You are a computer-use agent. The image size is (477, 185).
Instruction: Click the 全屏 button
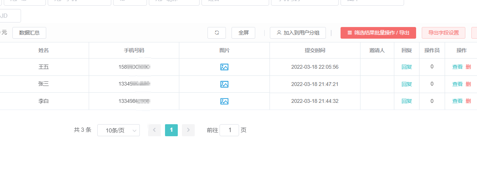(243, 33)
